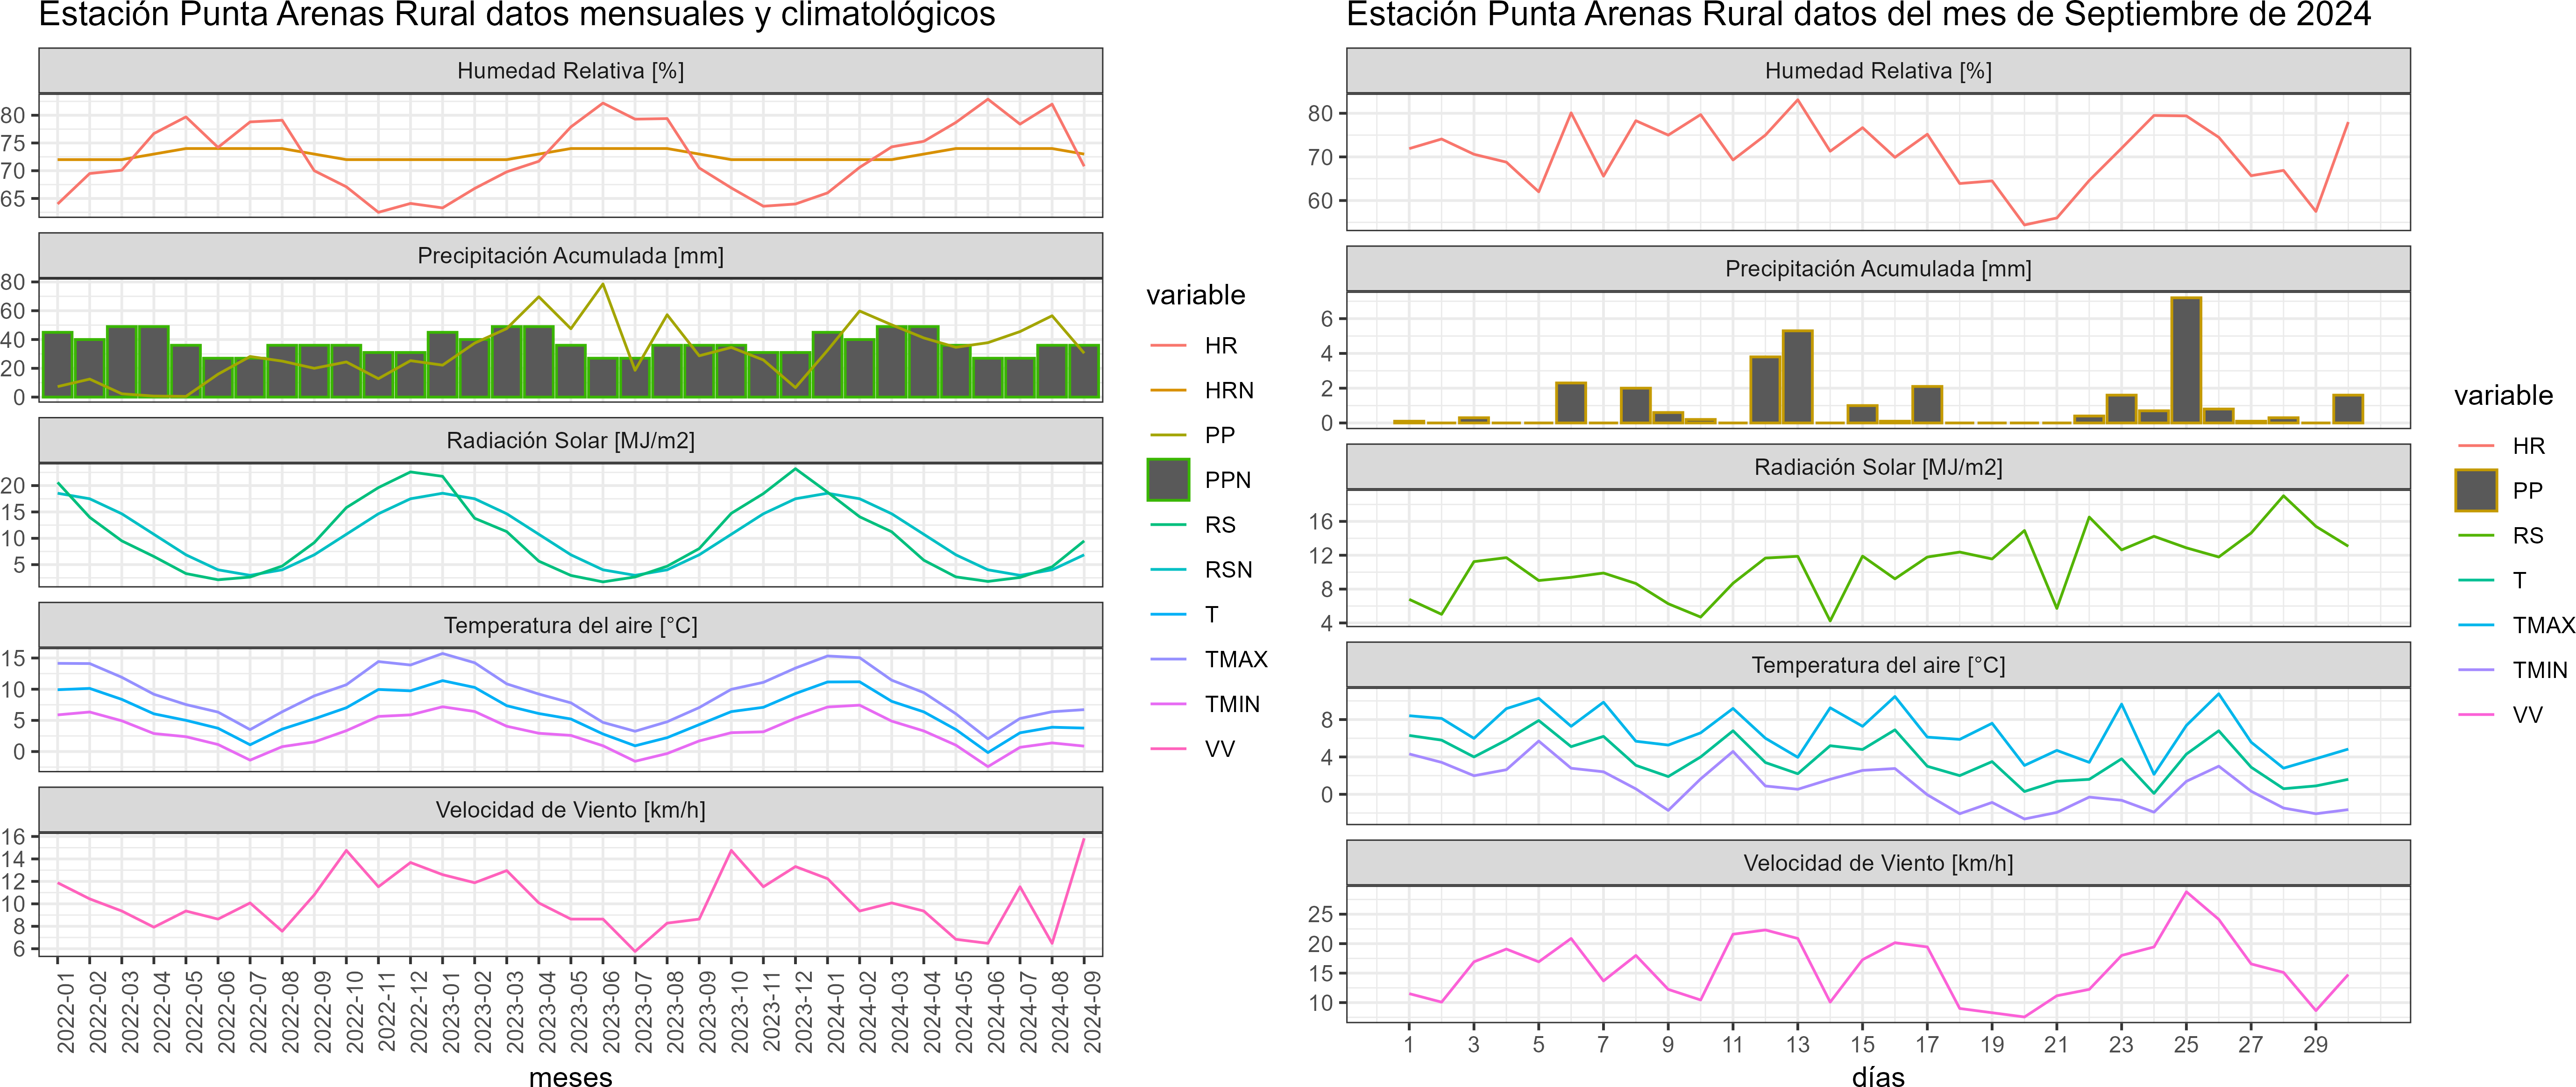2576x1087 pixels.
Task: Click the 'Radiación Solar [MJ/m2]' header of monthly chart
Action: 570,441
